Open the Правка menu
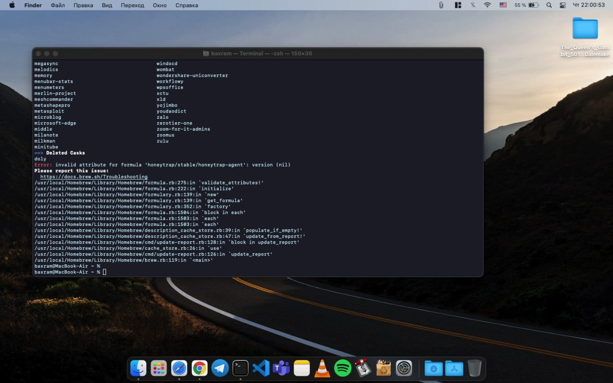The width and height of the screenshot is (613, 383). click(x=83, y=5)
